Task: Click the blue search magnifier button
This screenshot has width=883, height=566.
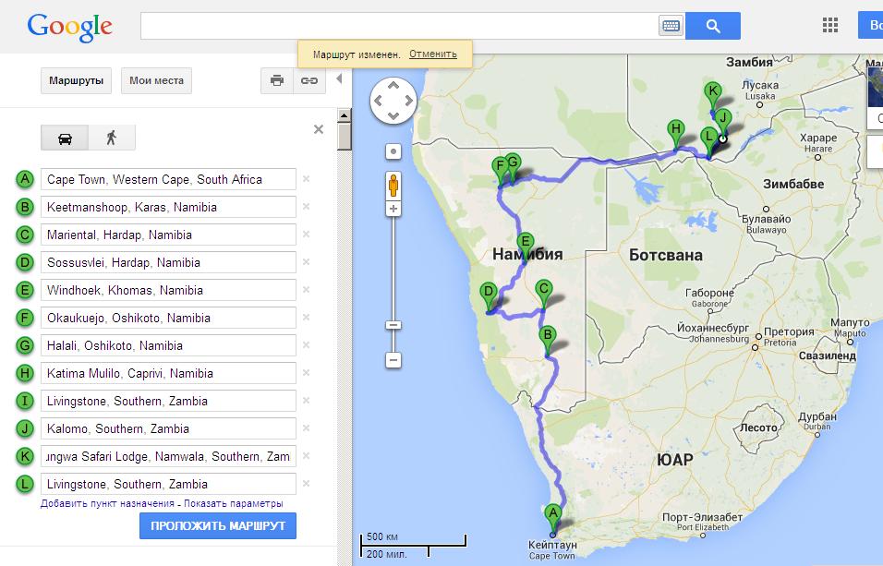Action: click(x=712, y=26)
